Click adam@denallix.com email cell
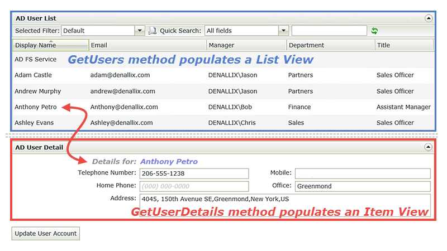The image size is (447, 251). (120, 75)
